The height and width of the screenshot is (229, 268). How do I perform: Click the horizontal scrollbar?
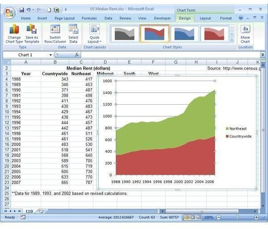tap(201, 212)
